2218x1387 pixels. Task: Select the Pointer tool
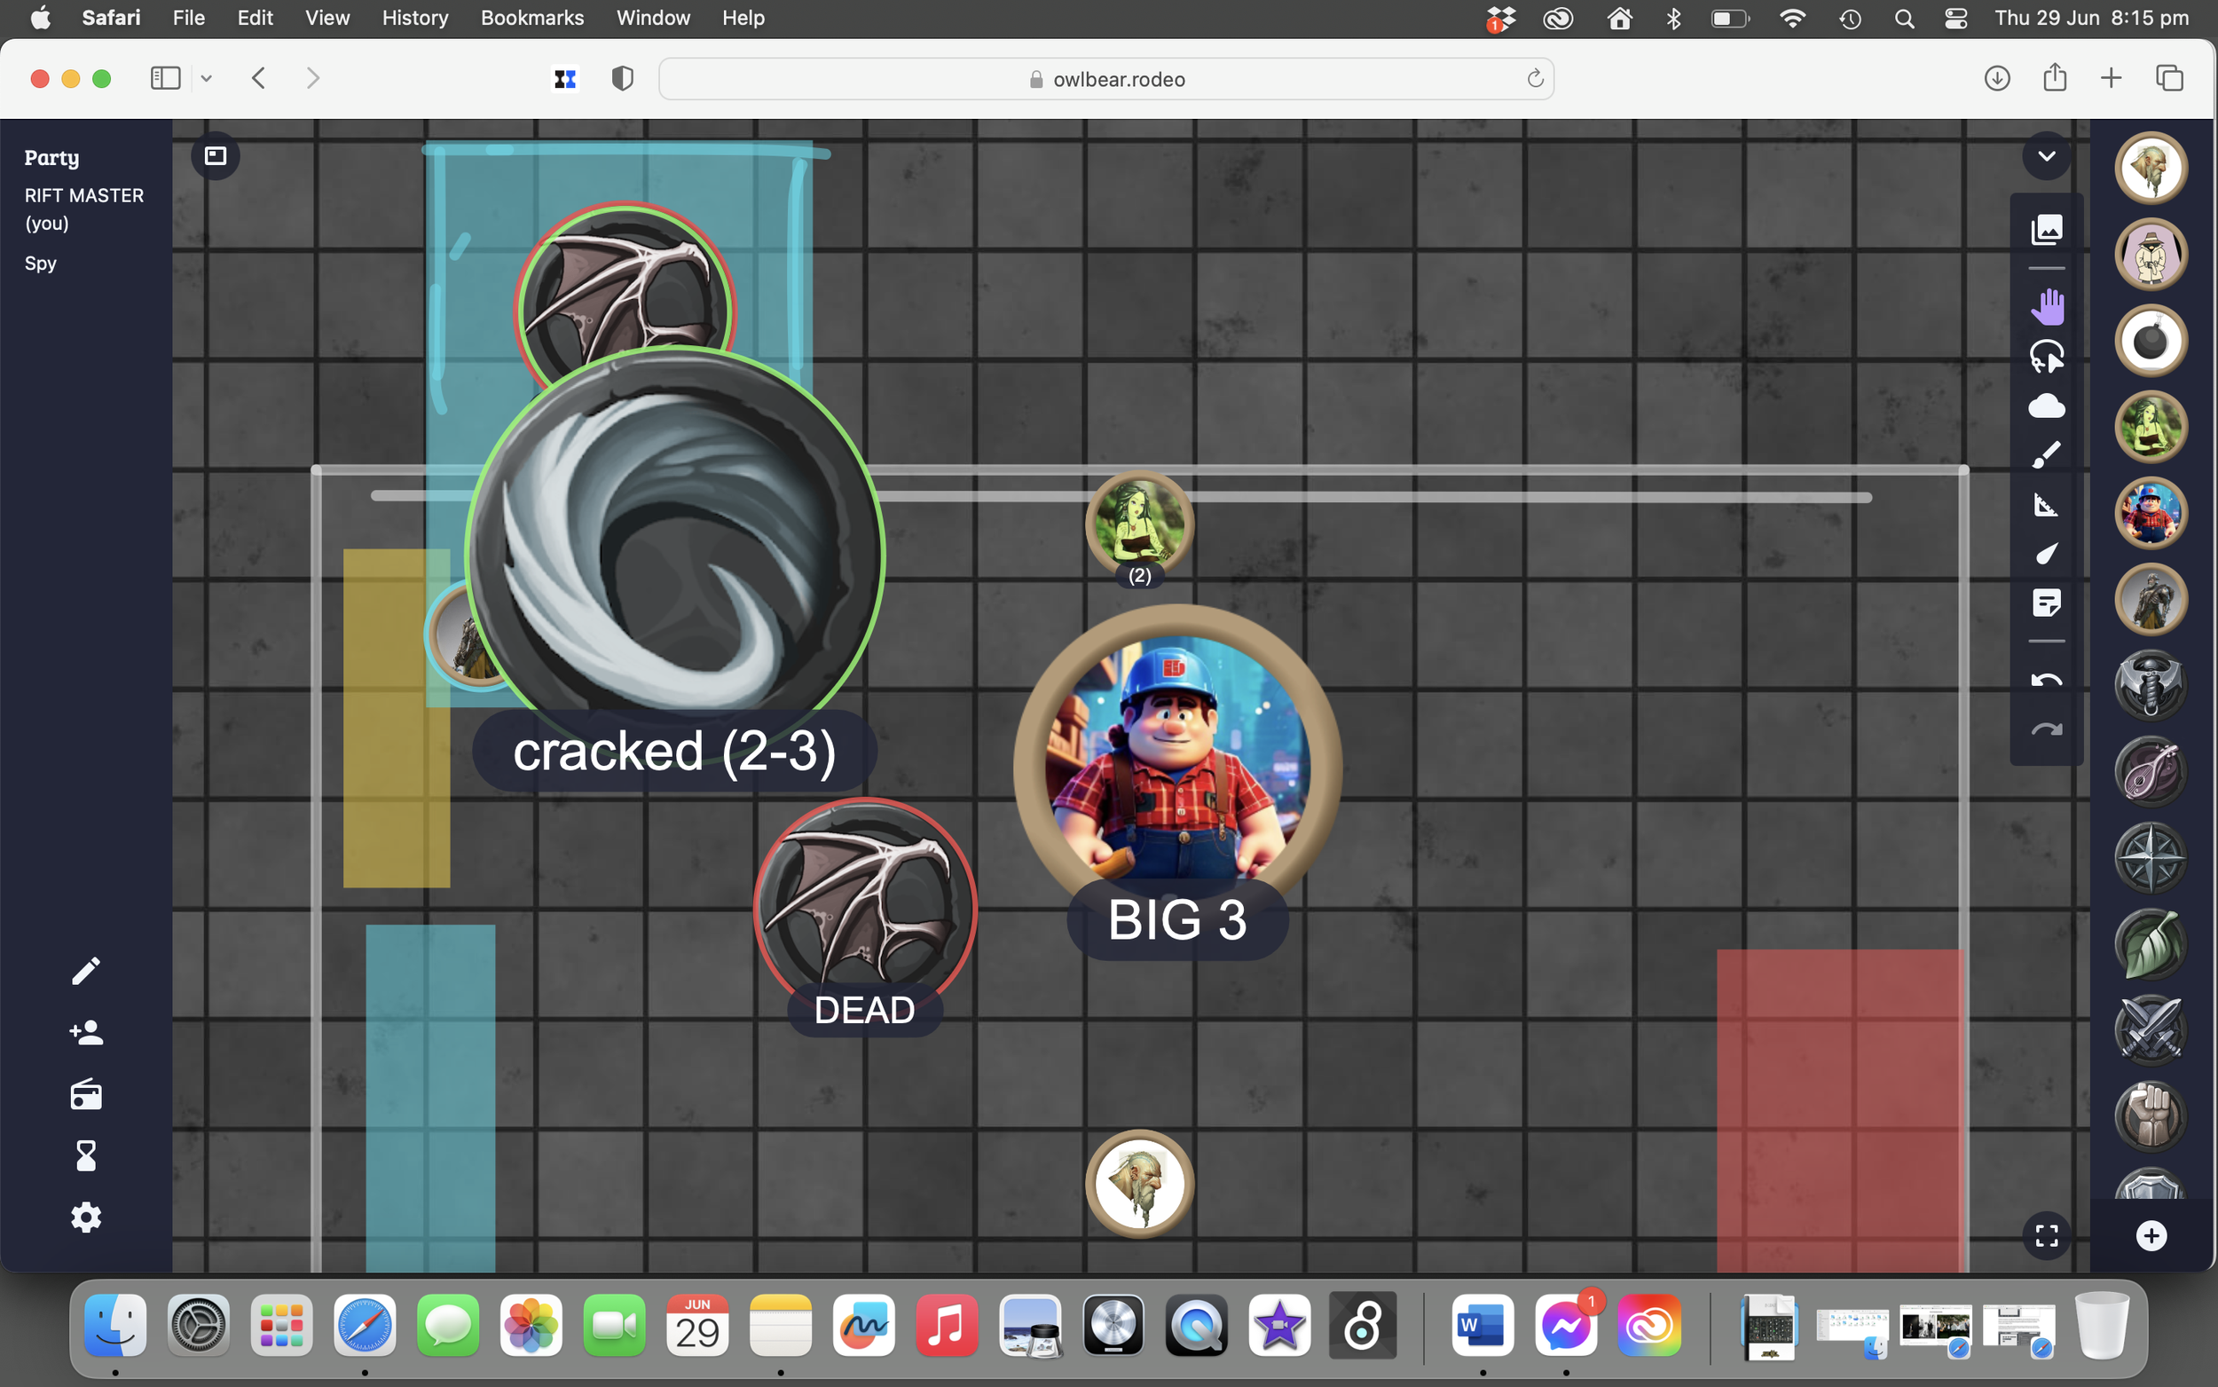[x=2046, y=553]
